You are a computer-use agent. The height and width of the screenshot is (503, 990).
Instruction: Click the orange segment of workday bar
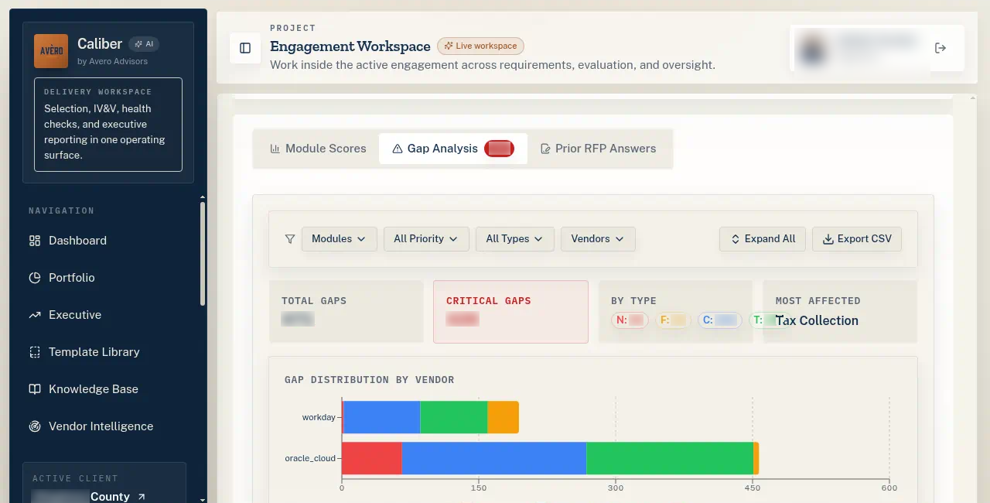[503, 417]
